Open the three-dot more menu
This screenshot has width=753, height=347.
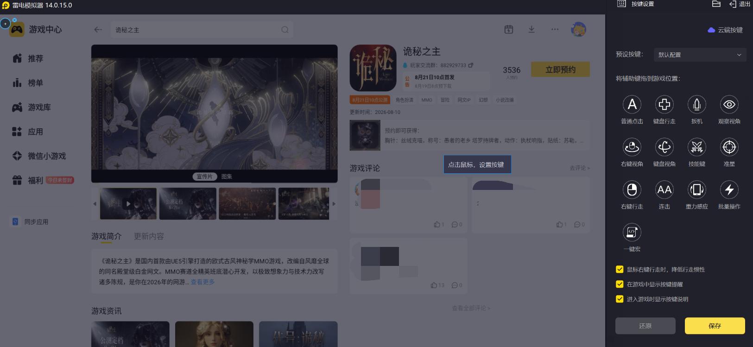(555, 30)
